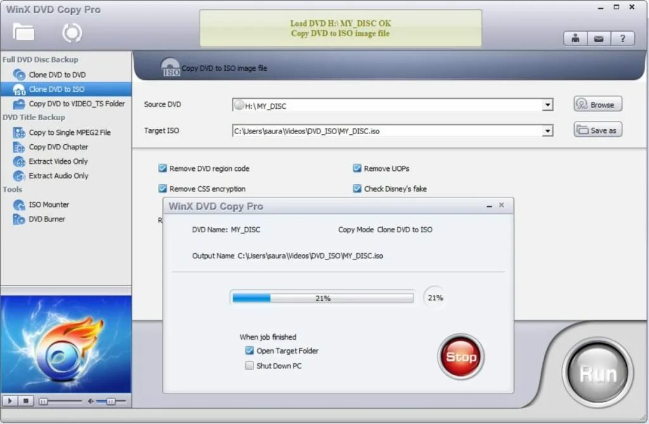Screen dimensions: 649x424
Task: Play the preview video
Action: coord(10,401)
